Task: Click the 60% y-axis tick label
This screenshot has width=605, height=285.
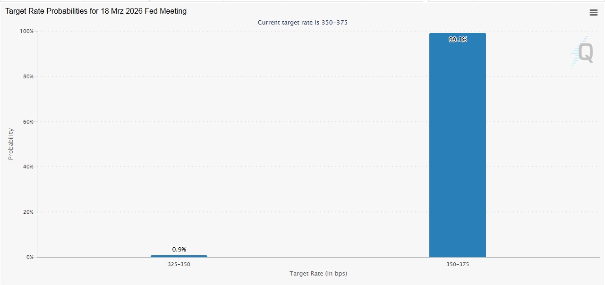Action: click(27, 122)
